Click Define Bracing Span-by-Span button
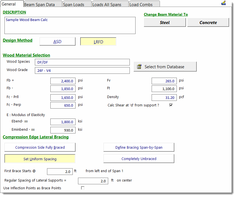 coord(139,147)
